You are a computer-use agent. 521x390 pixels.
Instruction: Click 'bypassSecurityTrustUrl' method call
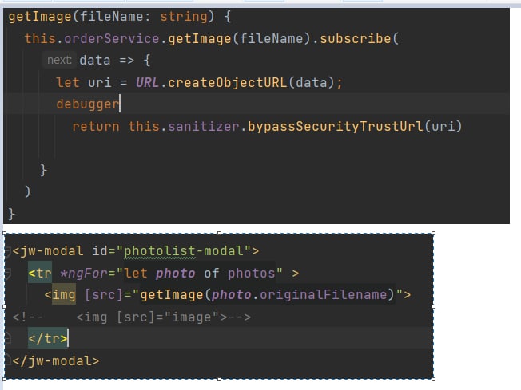point(336,126)
